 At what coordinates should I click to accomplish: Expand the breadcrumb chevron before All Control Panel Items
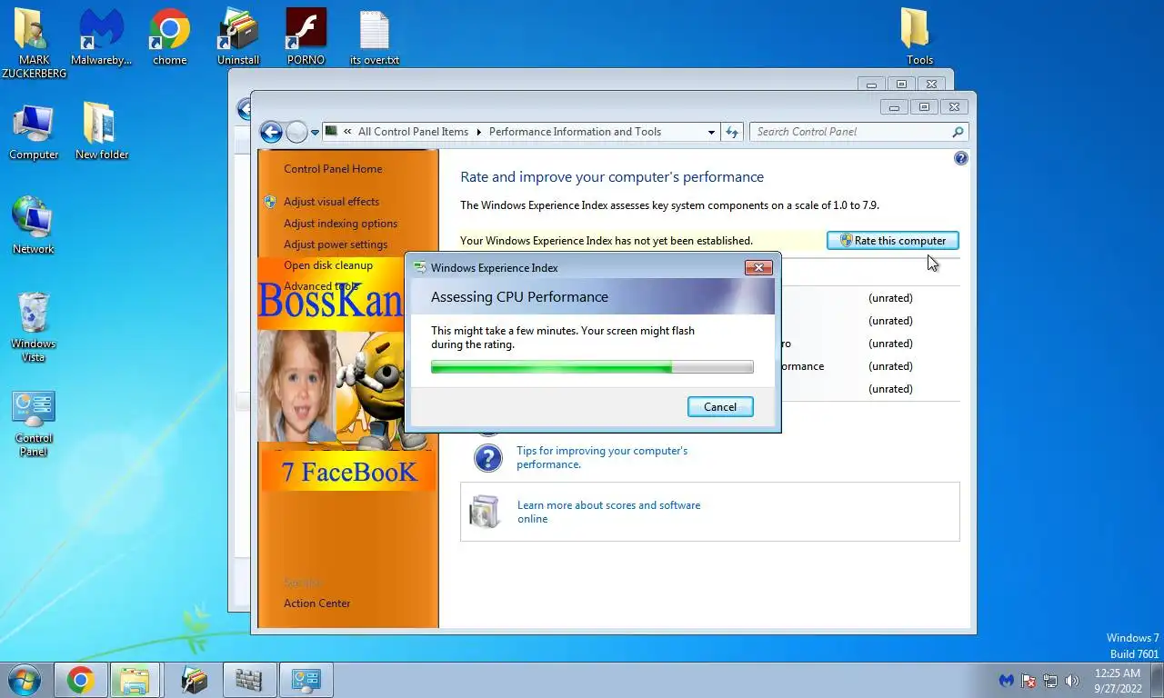coord(346,132)
